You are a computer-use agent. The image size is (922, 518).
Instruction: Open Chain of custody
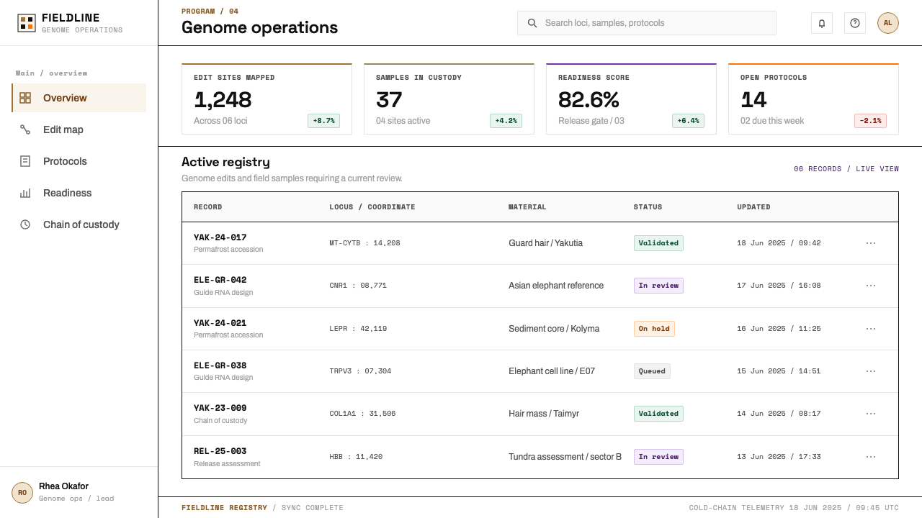[x=79, y=224]
